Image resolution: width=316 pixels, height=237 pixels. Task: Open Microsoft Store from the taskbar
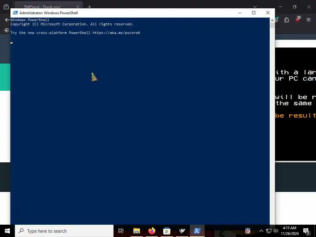(x=167, y=231)
